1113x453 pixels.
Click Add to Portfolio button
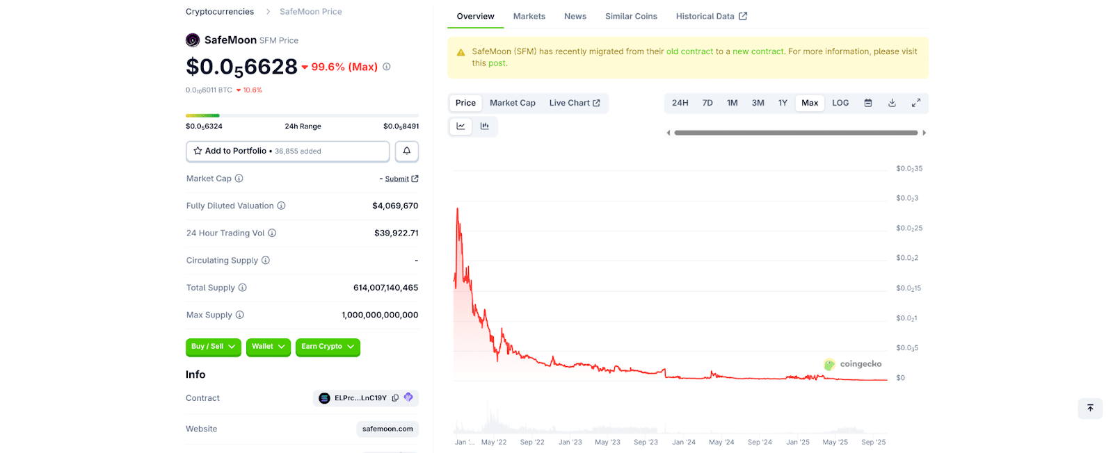coord(288,151)
